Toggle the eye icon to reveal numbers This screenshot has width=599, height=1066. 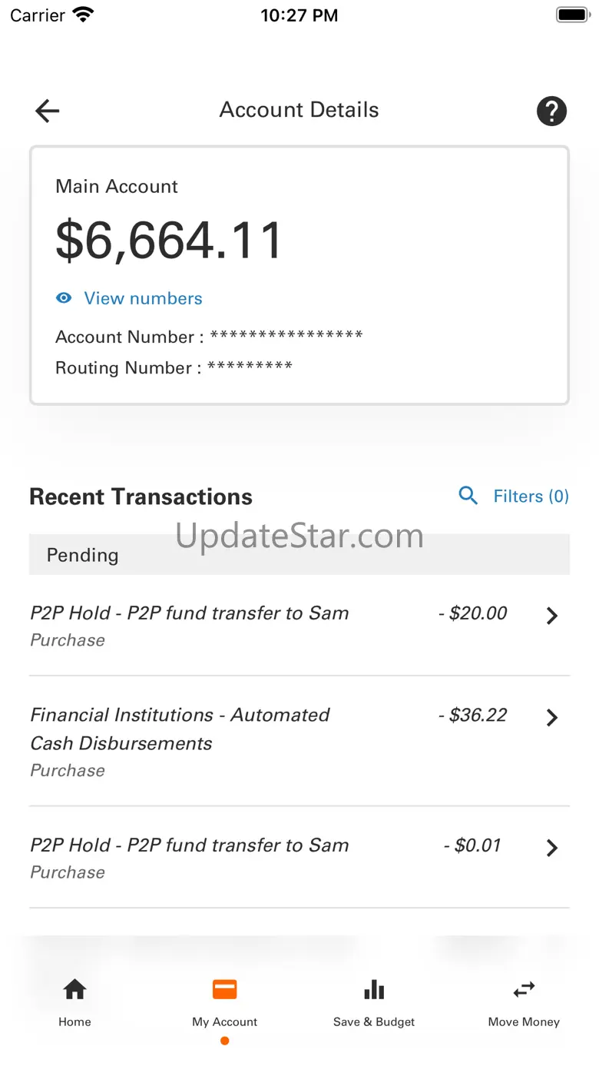64,298
